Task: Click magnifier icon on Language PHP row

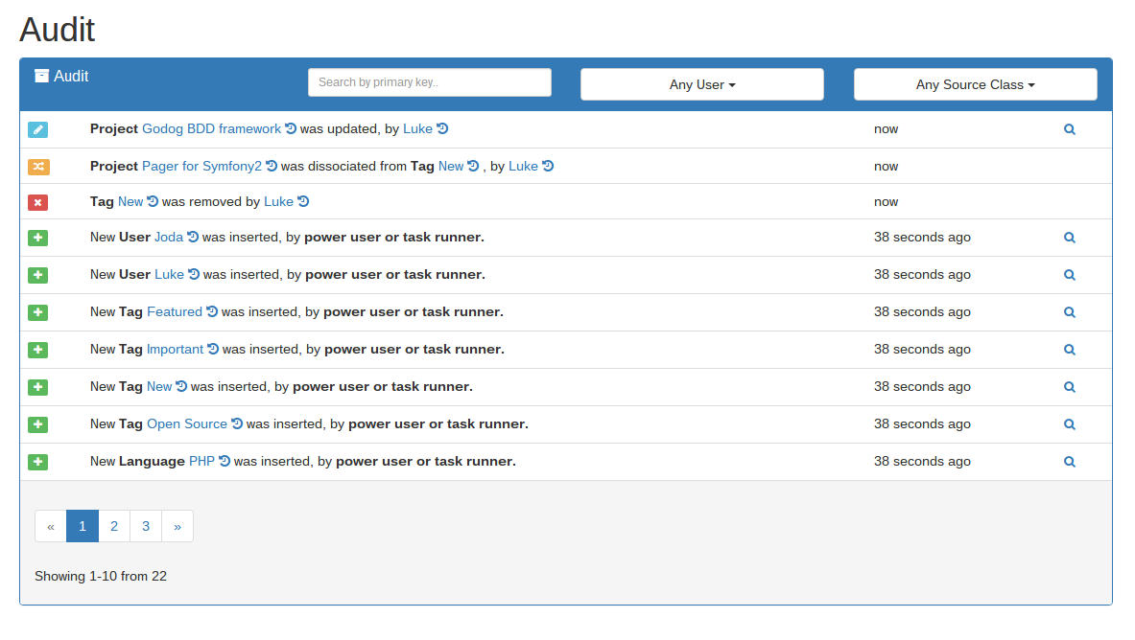Action: point(1070,462)
